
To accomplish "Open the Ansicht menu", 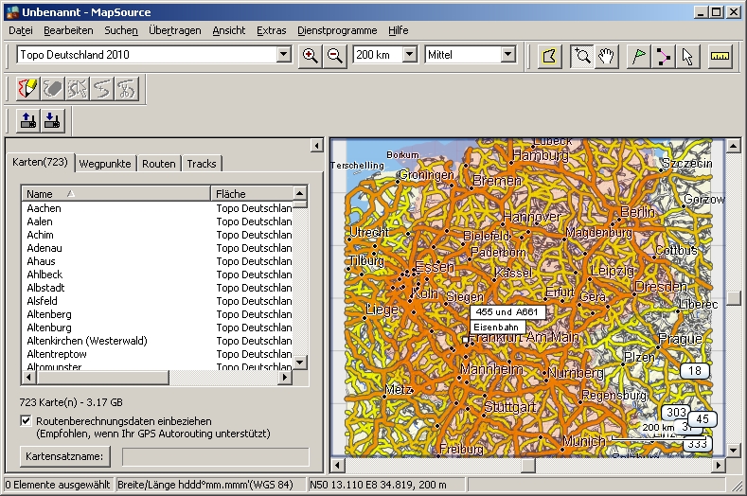I will pyautogui.click(x=229, y=30).
